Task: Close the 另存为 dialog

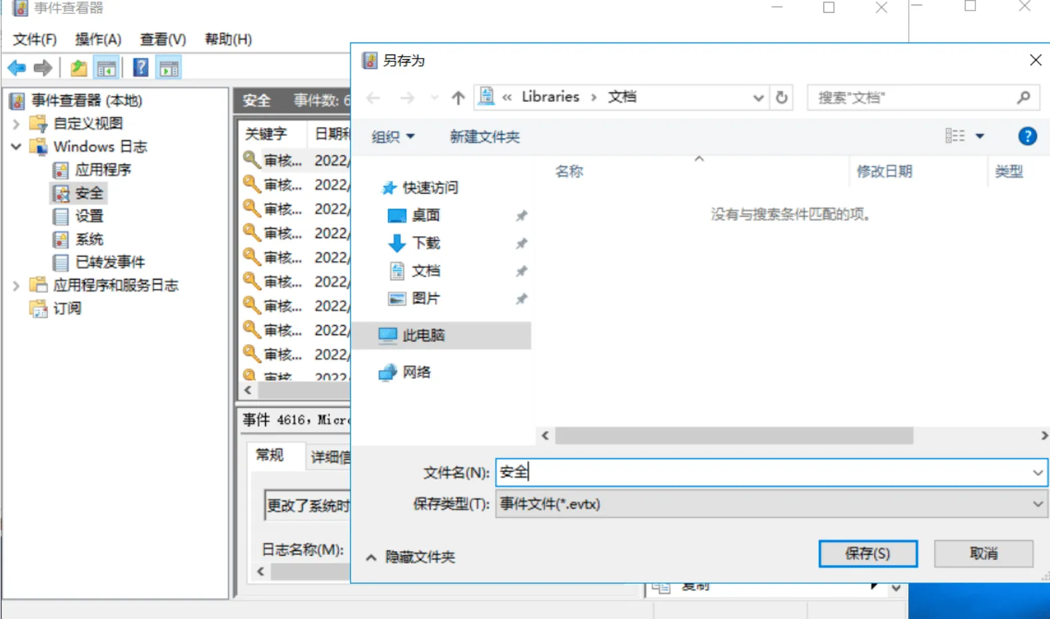Action: pos(1035,61)
